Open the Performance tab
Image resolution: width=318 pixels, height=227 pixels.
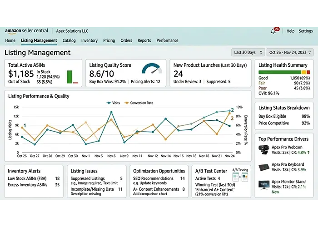(167, 40)
